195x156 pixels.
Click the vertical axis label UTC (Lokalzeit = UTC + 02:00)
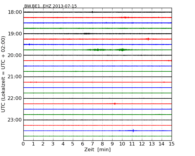tap(3, 74)
